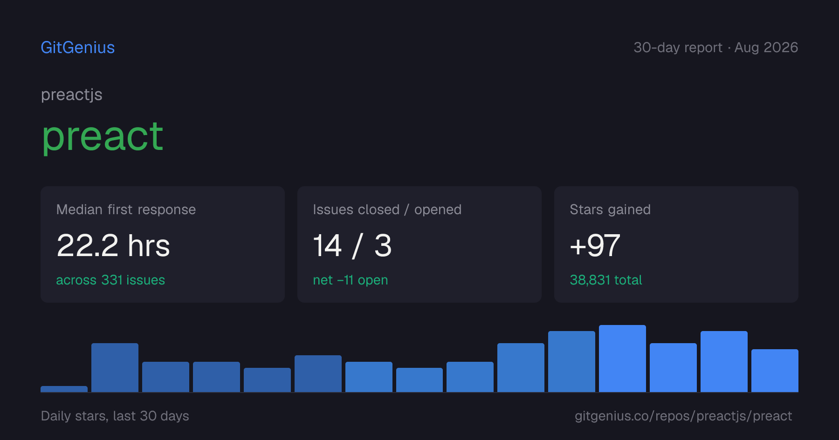Screen dimensions: 839x440
Task: Click the "preactjs" owner name
Action: coord(72,95)
